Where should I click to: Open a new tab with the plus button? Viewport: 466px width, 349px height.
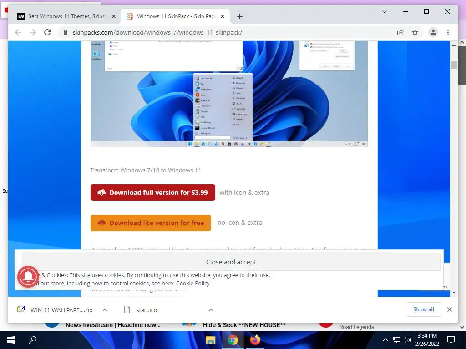pyautogui.click(x=240, y=16)
